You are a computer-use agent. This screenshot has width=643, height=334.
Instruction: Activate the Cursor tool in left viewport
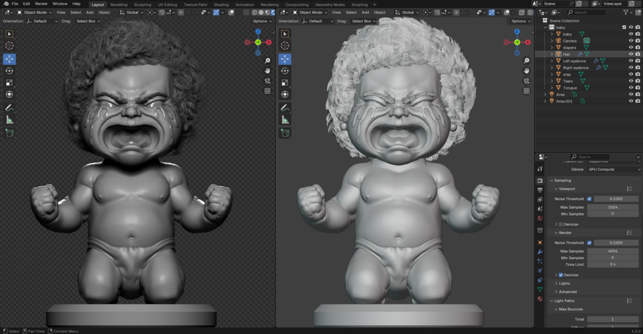click(9, 46)
